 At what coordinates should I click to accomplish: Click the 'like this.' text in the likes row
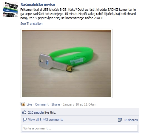click(x=50, y=112)
